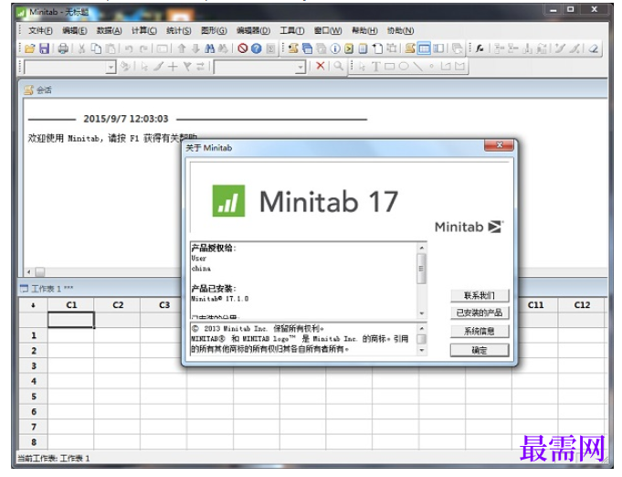Click the red X delete icon
Image resolution: width=622 pixels, height=477 pixels.
pos(320,66)
